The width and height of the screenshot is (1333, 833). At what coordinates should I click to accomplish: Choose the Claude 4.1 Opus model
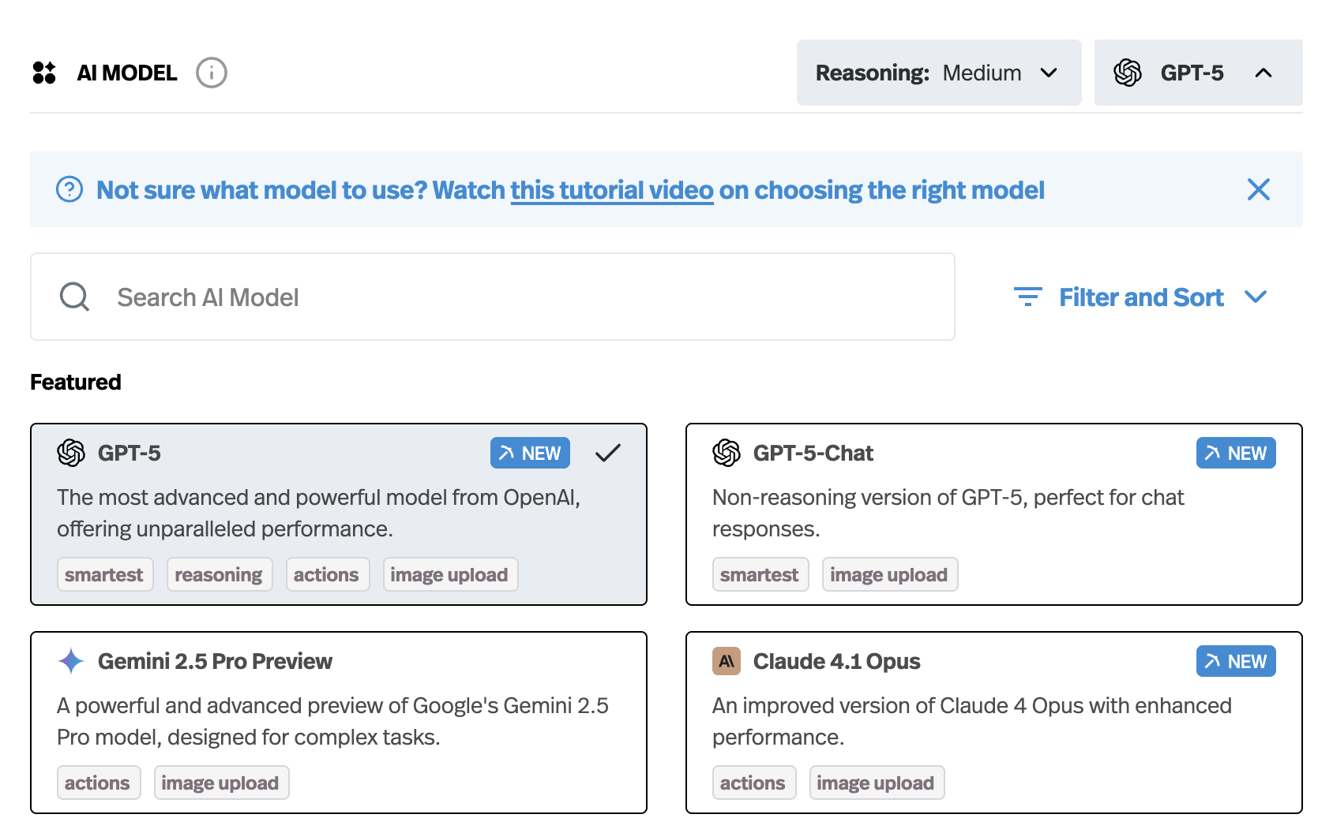tap(993, 722)
